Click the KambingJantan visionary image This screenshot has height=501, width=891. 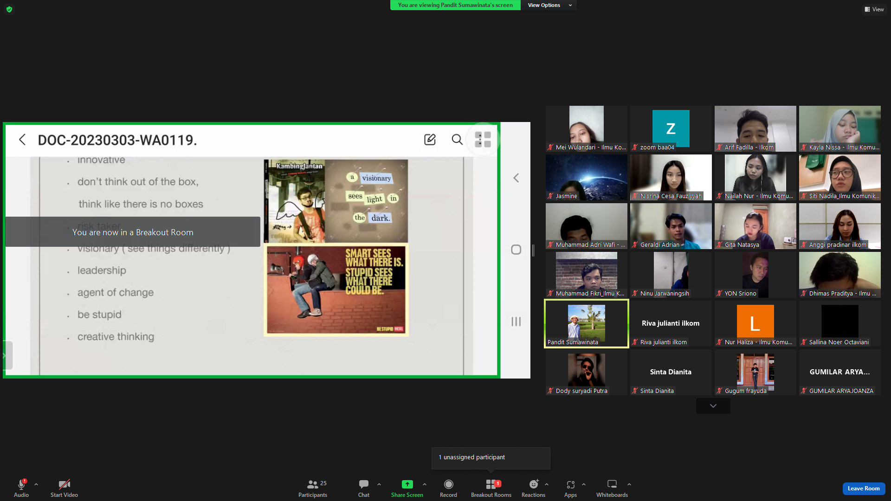coord(336,201)
